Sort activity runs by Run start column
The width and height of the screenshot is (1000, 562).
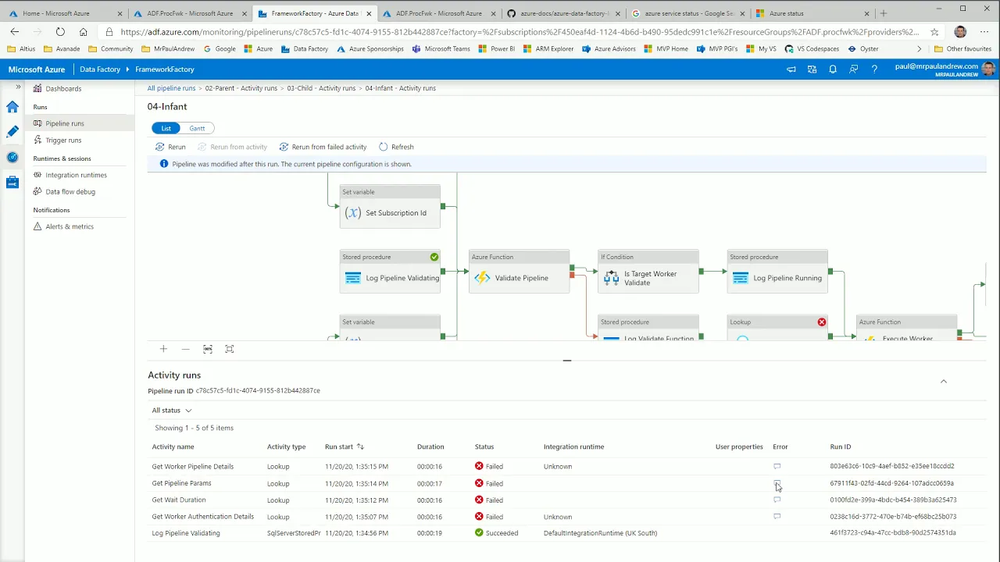(345, 446)
